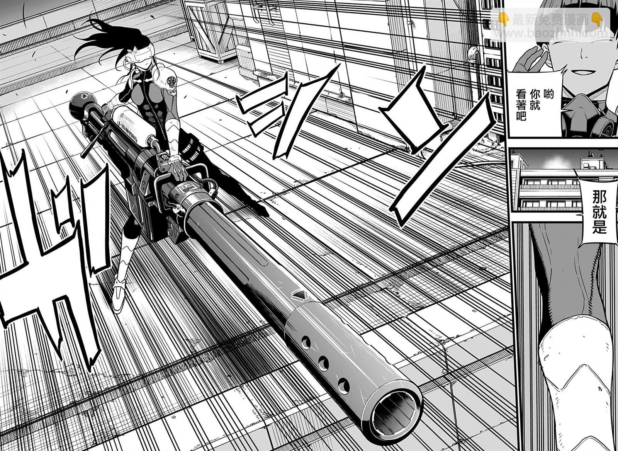Image resolution: width=618 pixels, height=451 pixels.
Task: Click the right pointing-hand emoji in watermark
Action: coord(597,19)
